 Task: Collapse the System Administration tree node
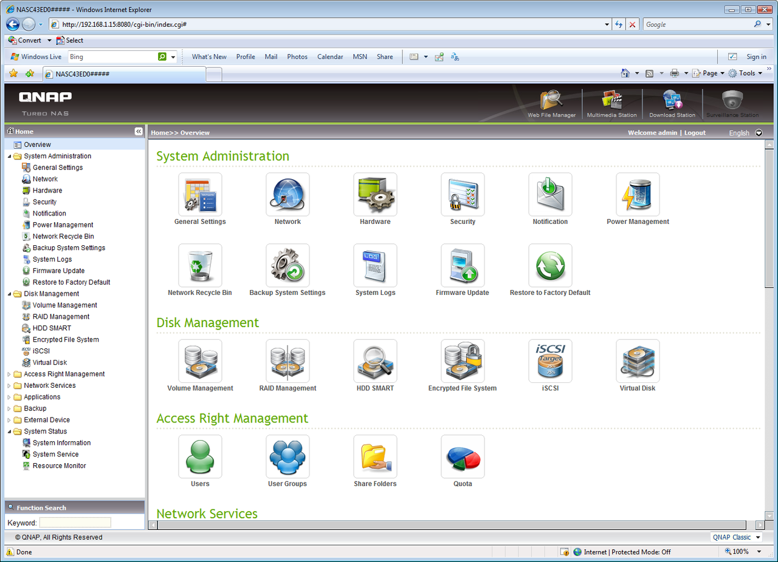click(9, 156)
